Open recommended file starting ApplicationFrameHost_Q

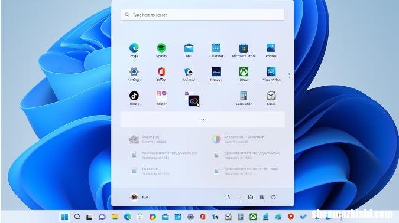164,155
